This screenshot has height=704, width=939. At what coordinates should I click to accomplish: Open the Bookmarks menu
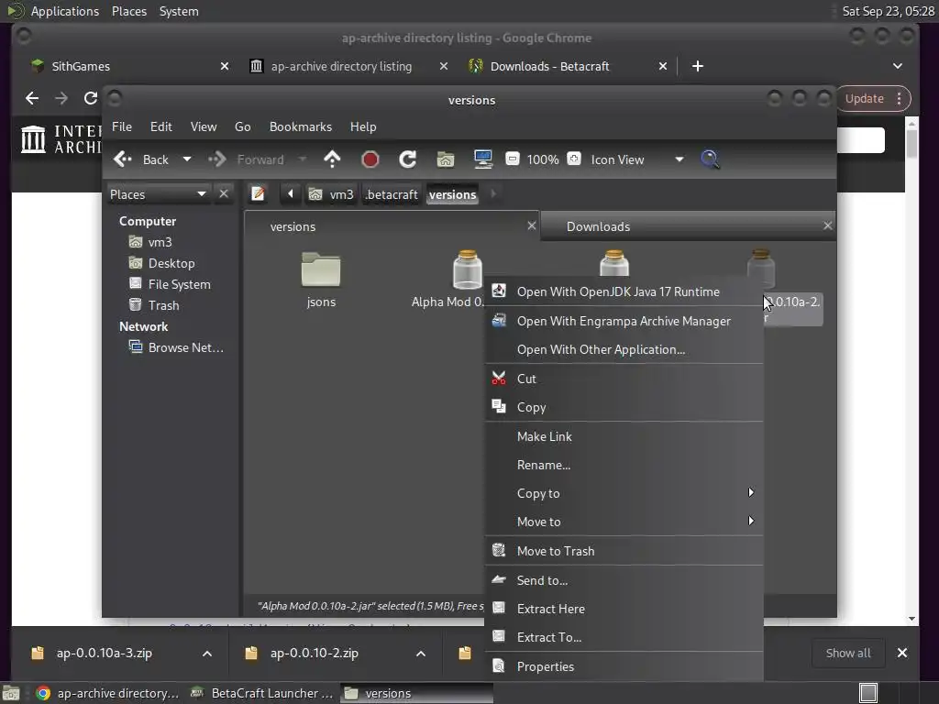click(300, 126)
